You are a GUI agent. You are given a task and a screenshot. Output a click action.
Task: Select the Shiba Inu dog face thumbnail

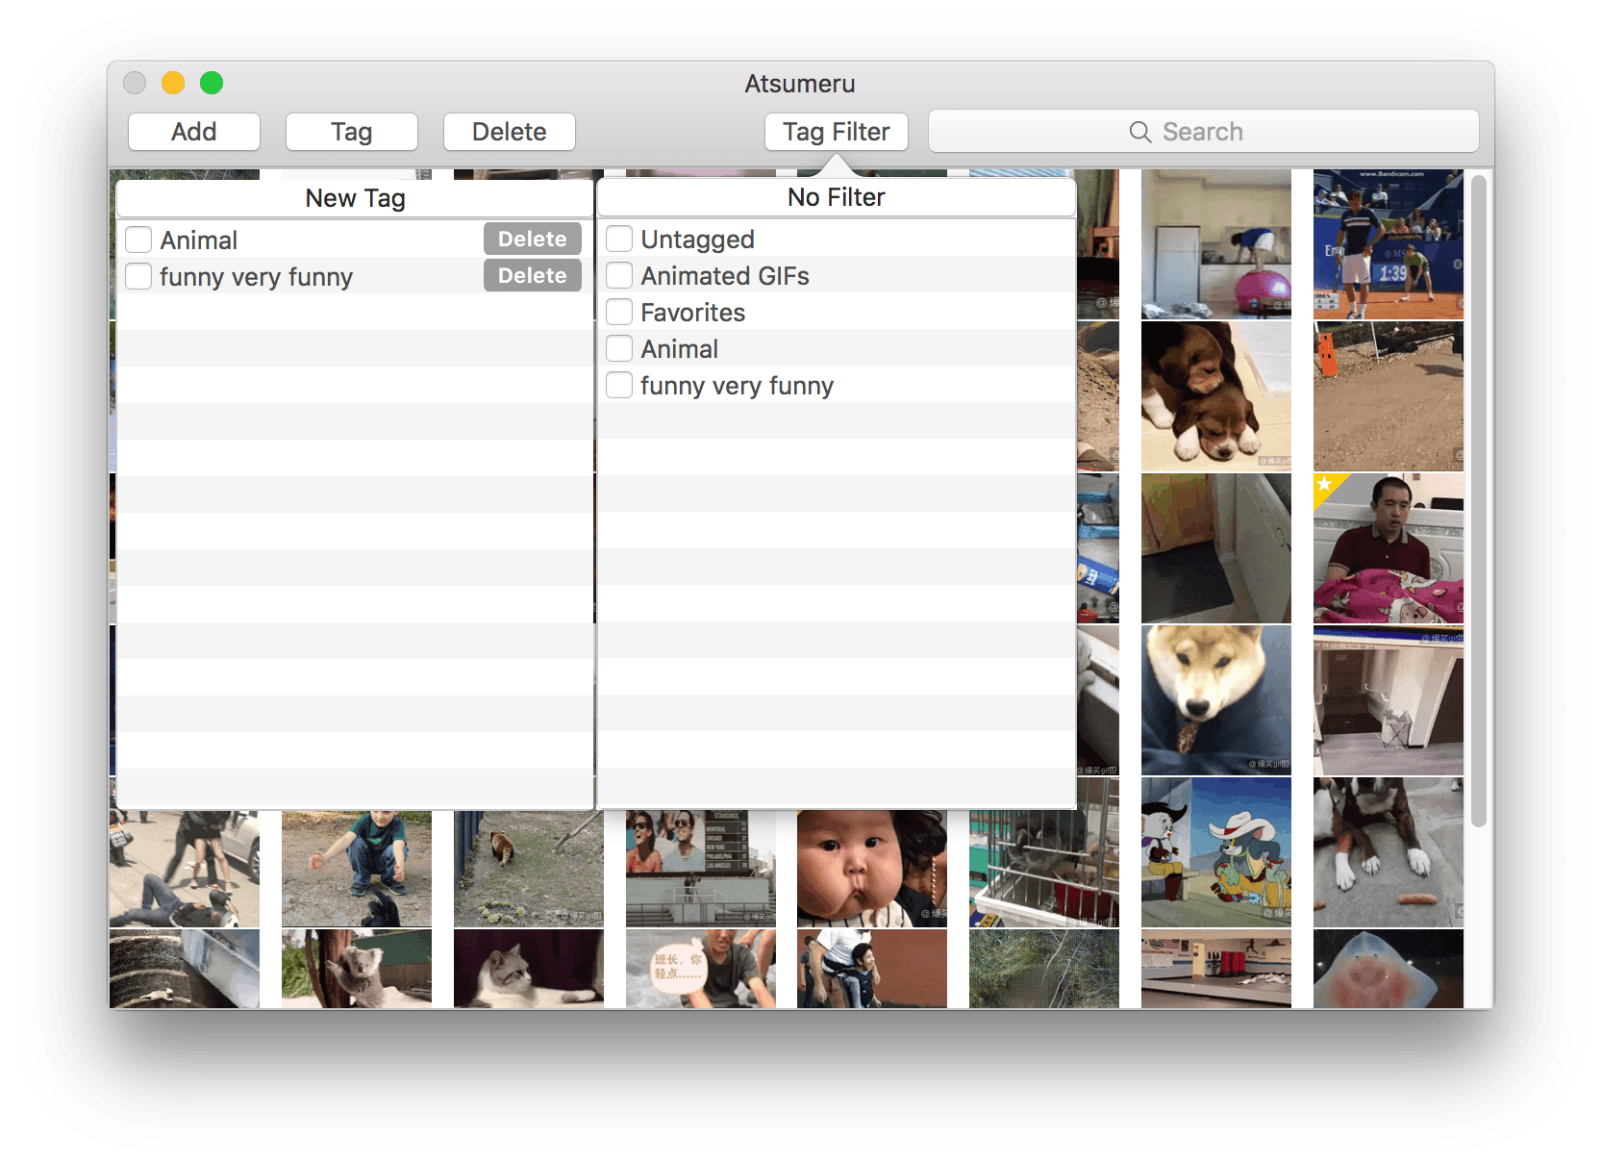tap(1216, 700)
